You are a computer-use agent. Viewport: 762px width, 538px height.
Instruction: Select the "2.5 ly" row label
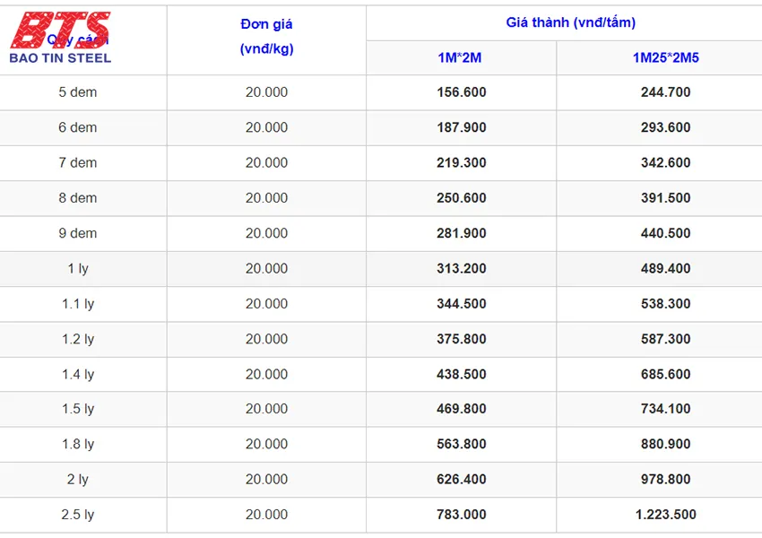[78, 515]
